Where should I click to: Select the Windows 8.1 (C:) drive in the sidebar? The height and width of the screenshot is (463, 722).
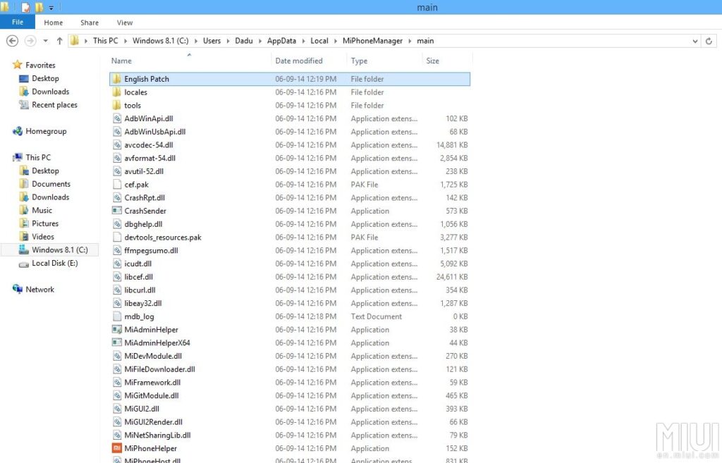59,250
